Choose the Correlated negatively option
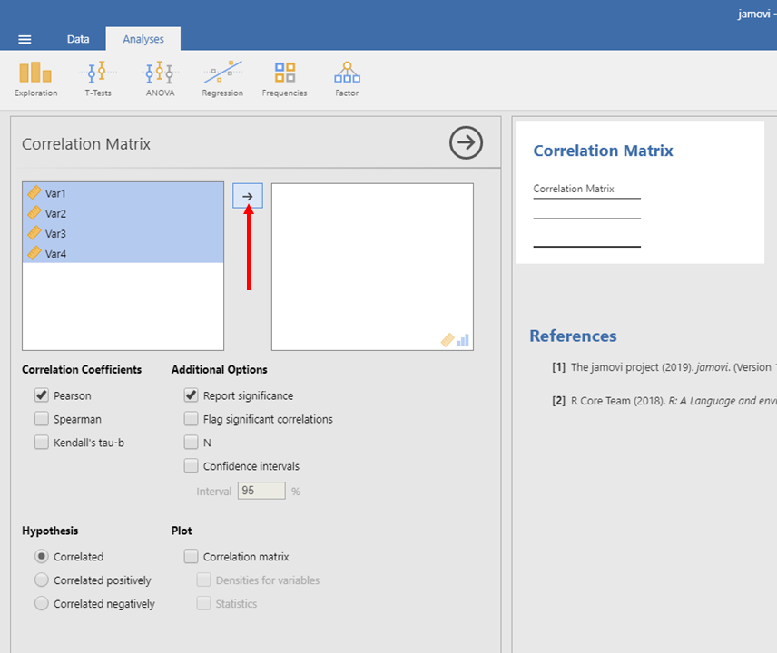 click(42, 604)
